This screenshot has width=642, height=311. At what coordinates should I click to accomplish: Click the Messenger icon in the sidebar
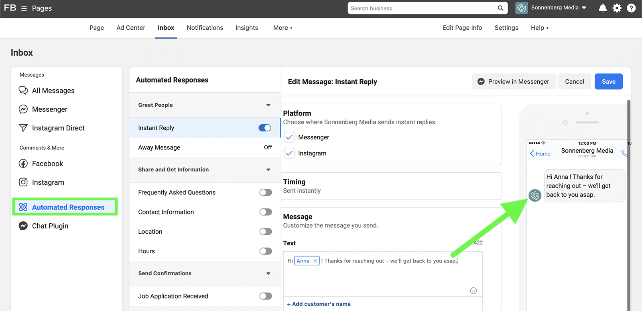click(23, 109)
